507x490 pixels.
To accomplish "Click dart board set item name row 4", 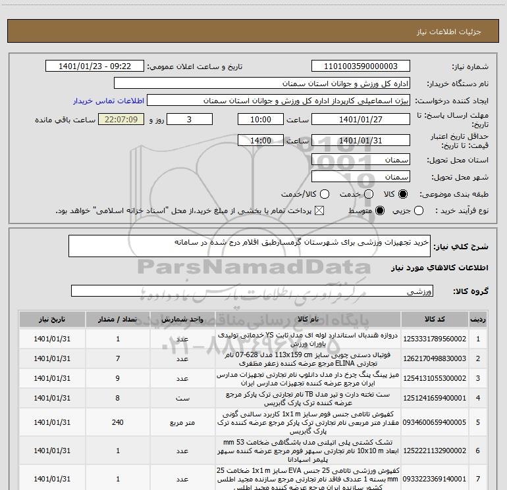I will click(x=308, y=399).
